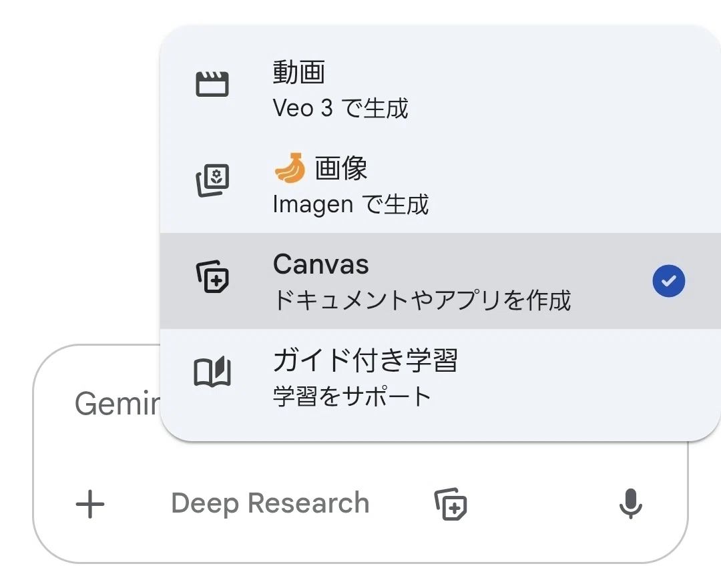
Task: Click the video clapperboard icon
Action: [x=212, y=84]
